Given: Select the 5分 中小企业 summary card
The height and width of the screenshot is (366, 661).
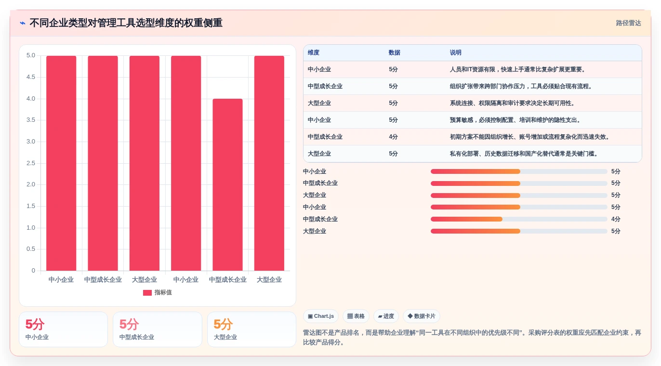Looking at the screenshot, I should [63, 329].
